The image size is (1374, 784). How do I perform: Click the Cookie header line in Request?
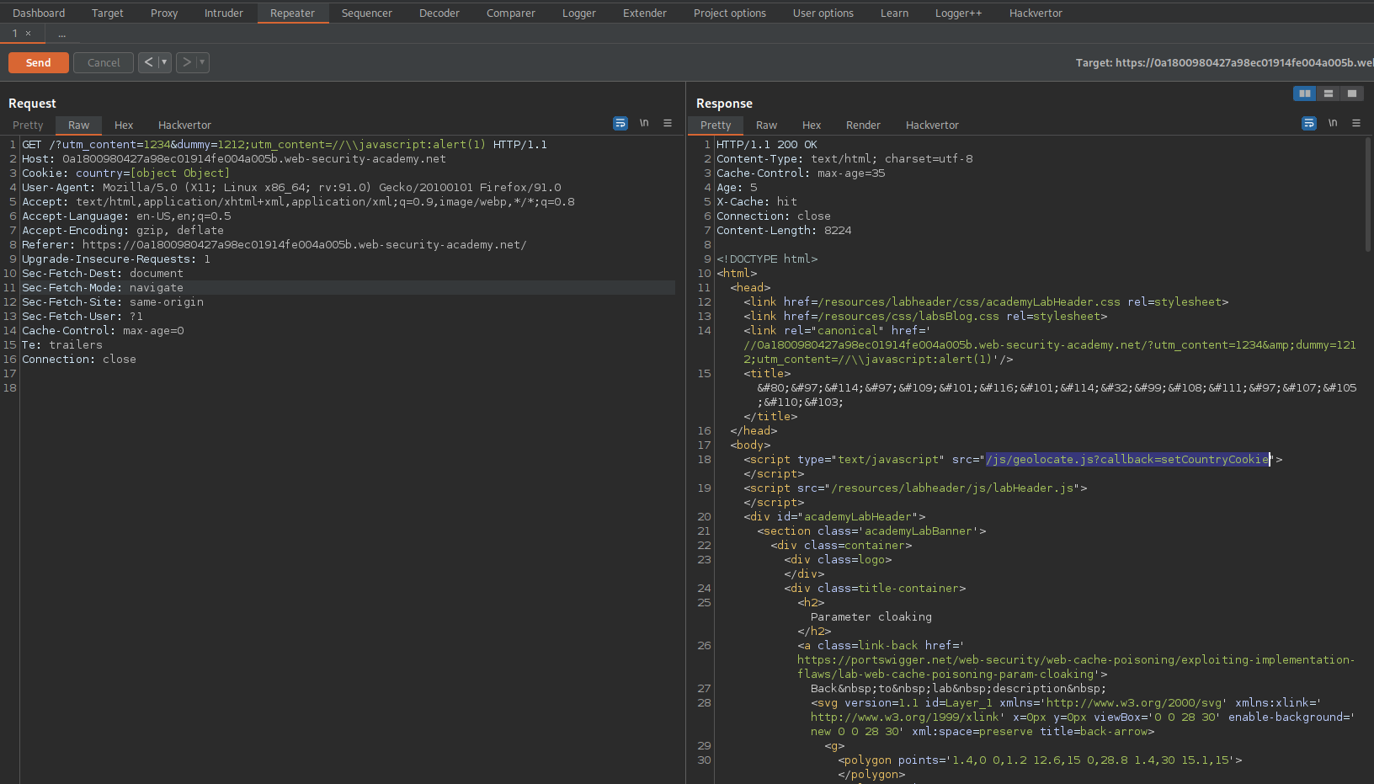coord(125,173)
